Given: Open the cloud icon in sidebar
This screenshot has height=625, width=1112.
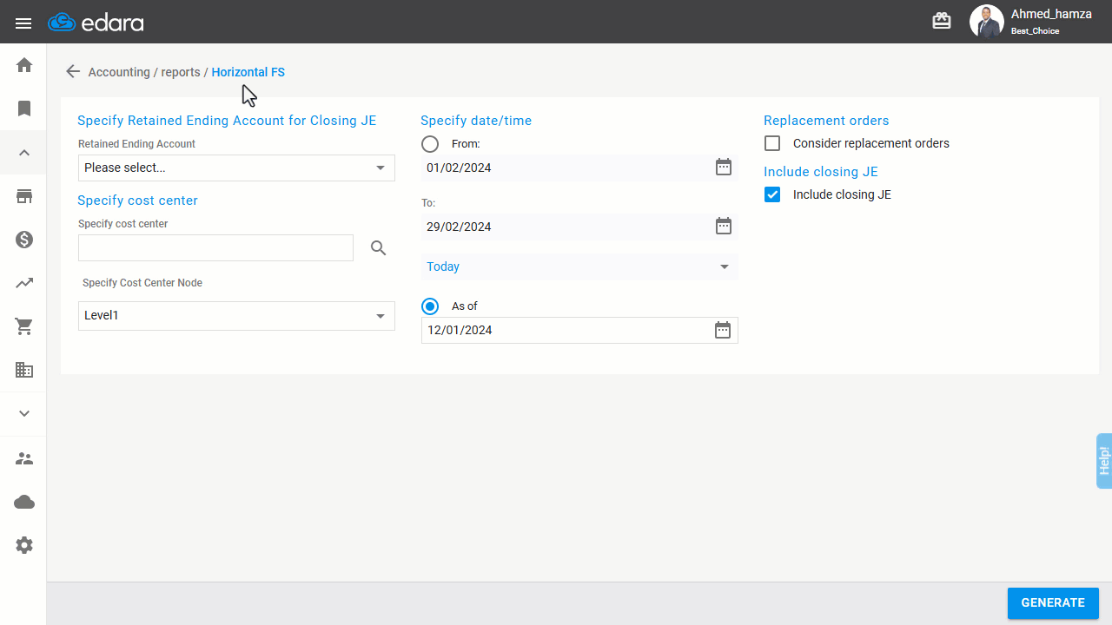Looking at the screenshot, I should (x=24, y=502).
